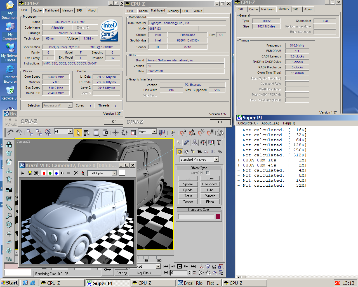This screenshot has width=358, height=287.
Task: Click the Undo arrow in 3ds Max toolbar
Action: [x=10, y=132]
